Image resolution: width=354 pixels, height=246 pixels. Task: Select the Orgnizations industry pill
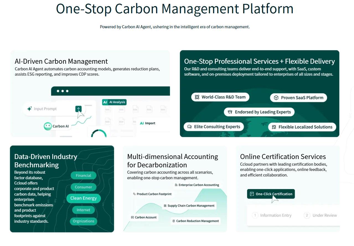pos(84,221)
